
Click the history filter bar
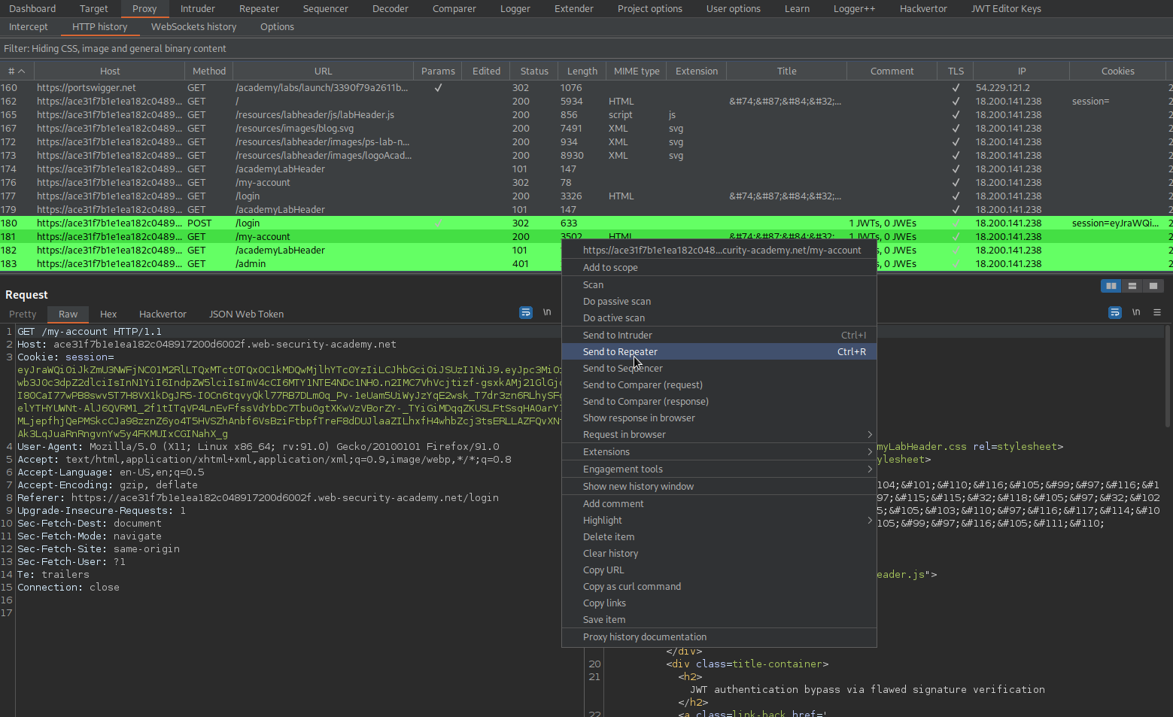(x=586, y=49)
